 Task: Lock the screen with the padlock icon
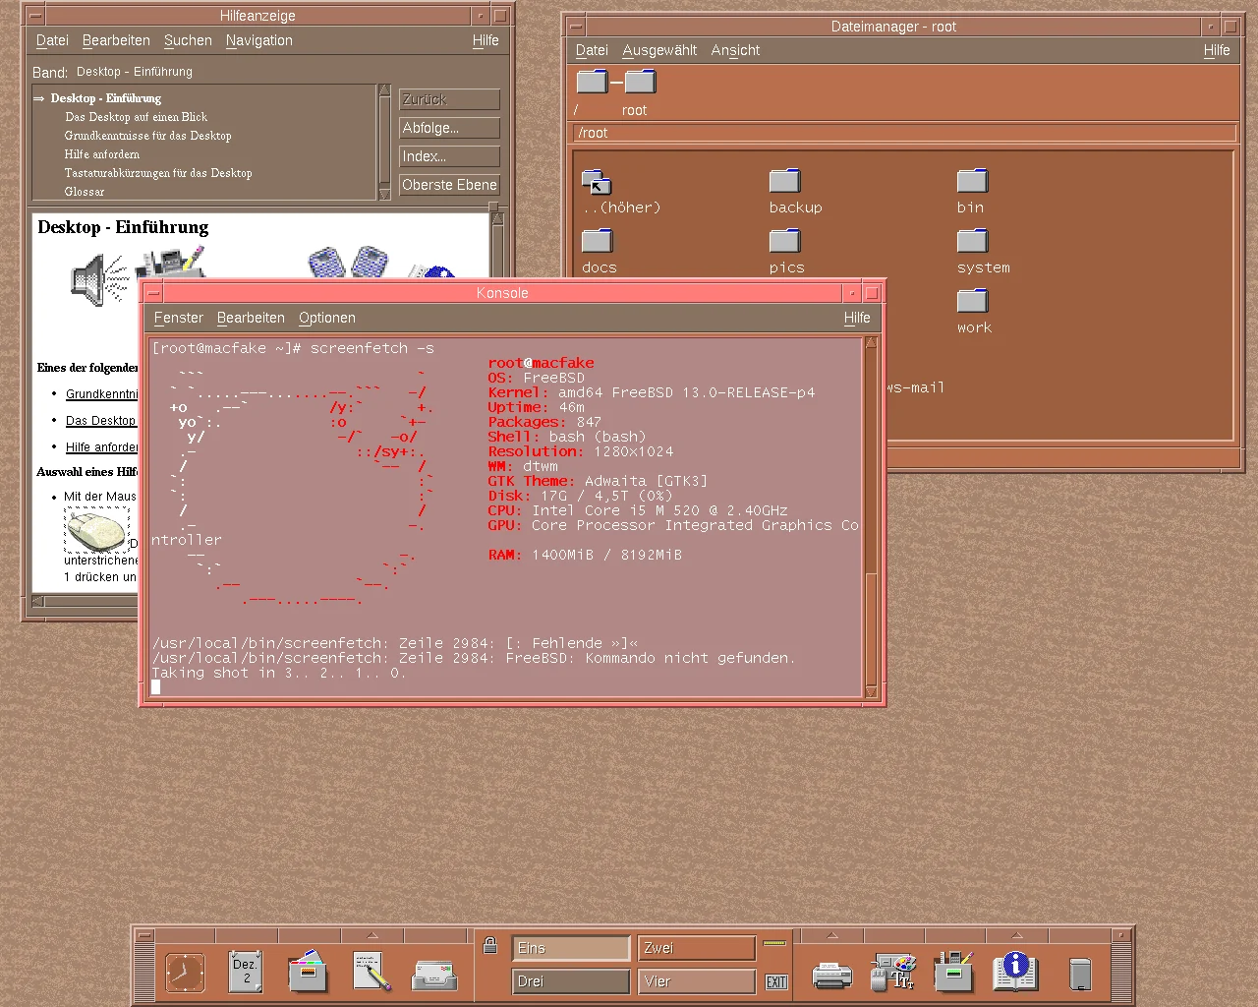click(x=489, y=946)
